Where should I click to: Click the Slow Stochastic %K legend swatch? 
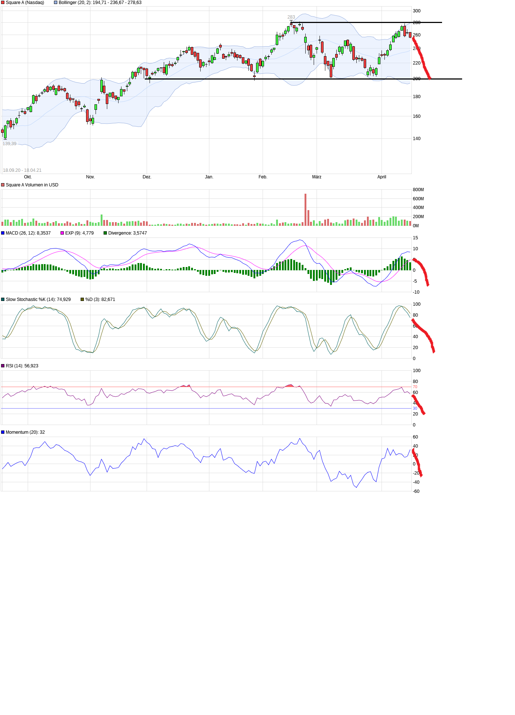pos(3,299)
